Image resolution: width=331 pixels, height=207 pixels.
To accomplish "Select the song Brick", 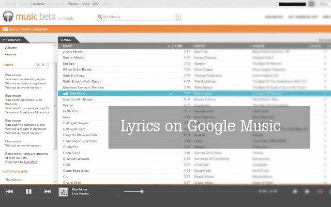I will pyautogui.click(x=67, y=117).
